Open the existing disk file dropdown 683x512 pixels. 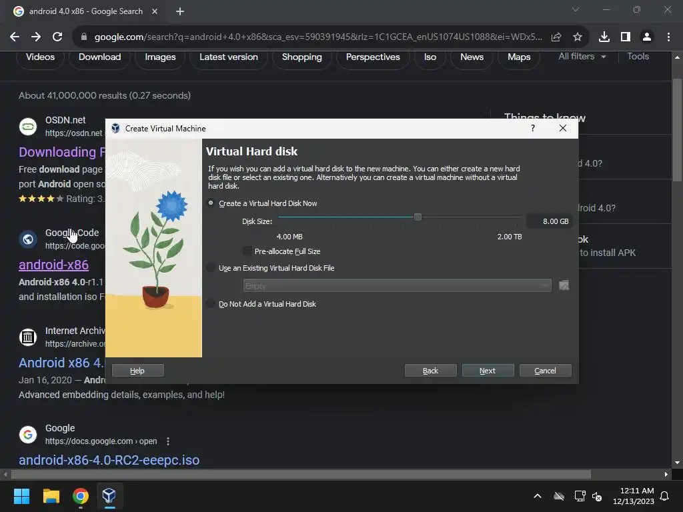click(397, 285)
